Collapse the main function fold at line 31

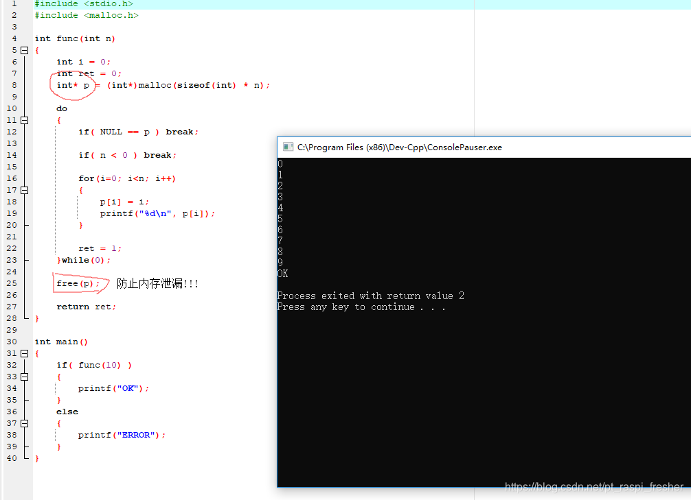(x=25, y=353)
